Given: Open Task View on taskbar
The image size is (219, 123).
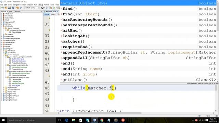Looking at the screenshot, I should coord(59,120).
